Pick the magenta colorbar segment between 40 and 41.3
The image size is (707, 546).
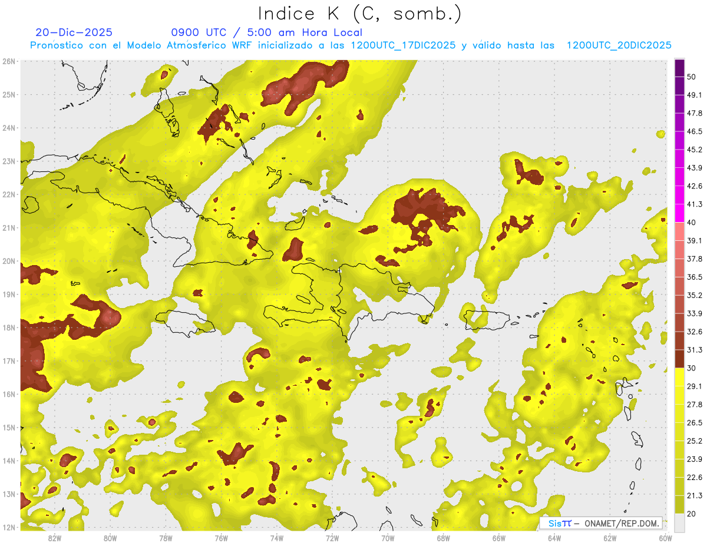[x=679, y=213]
